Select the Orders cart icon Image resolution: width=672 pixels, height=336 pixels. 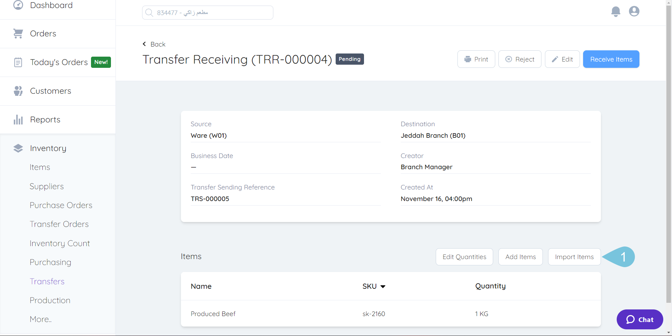[18, 33]
